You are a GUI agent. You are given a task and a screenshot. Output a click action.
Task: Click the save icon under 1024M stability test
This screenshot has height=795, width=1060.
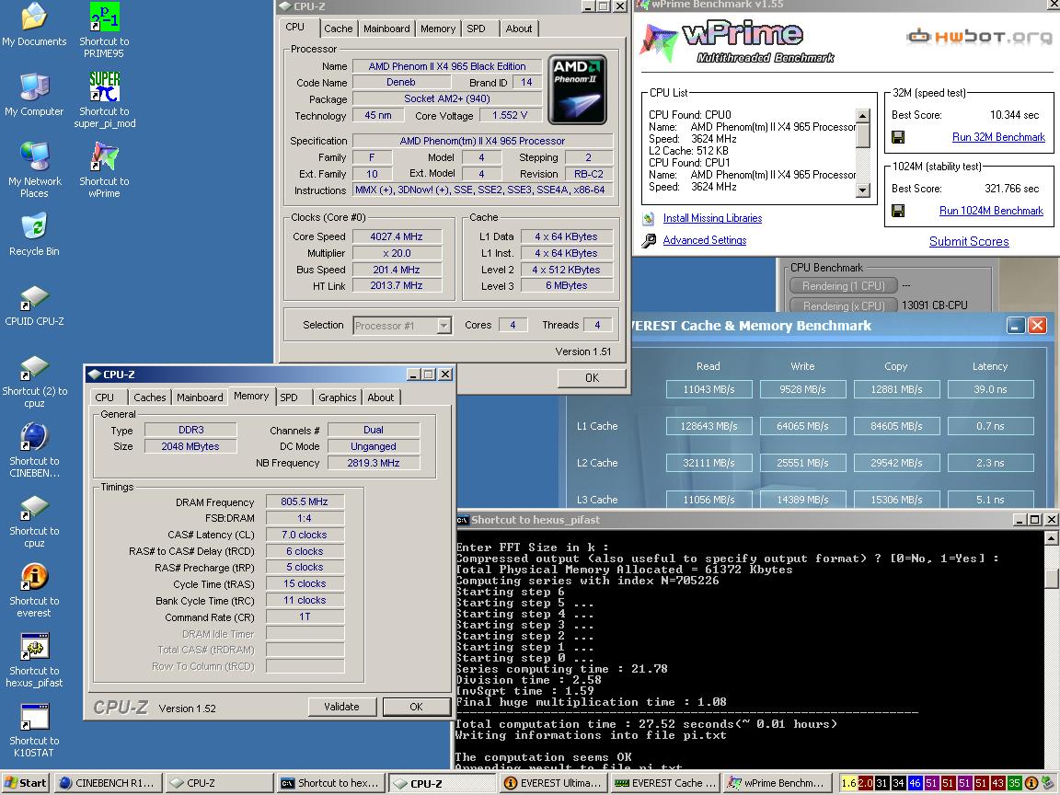[898, 211]
